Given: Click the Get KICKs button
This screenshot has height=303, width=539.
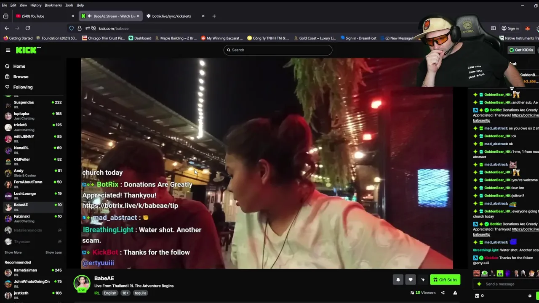Looking at the screenshot, I should [521, 50].
